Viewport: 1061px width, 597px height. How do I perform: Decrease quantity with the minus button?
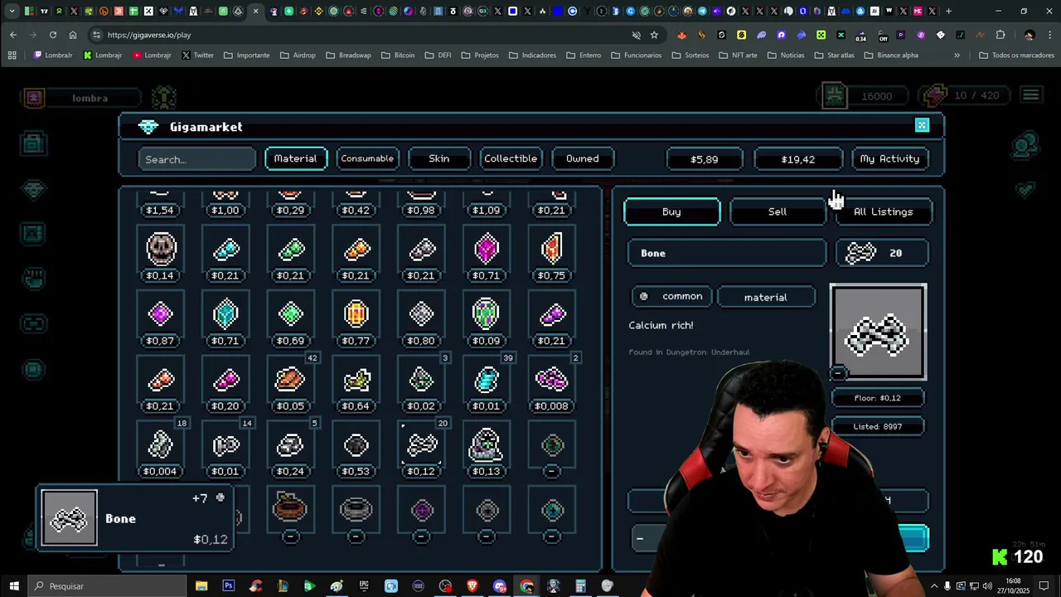[x=640, y=538]
